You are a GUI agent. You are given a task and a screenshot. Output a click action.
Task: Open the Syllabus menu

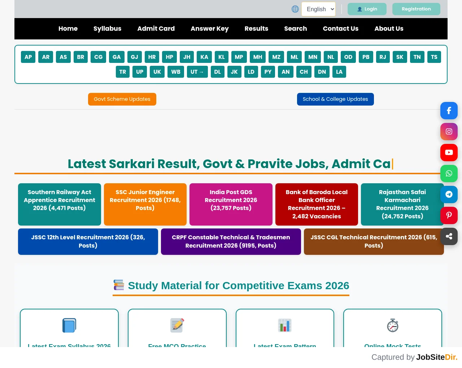[107, 29]
